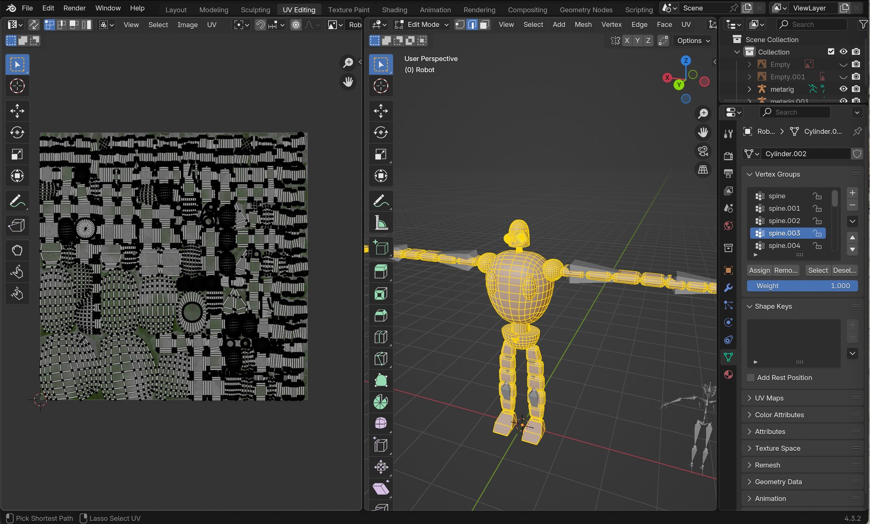Open the Edit Mode dropdown
Screen dimensions: 870x524
(421, 25)
